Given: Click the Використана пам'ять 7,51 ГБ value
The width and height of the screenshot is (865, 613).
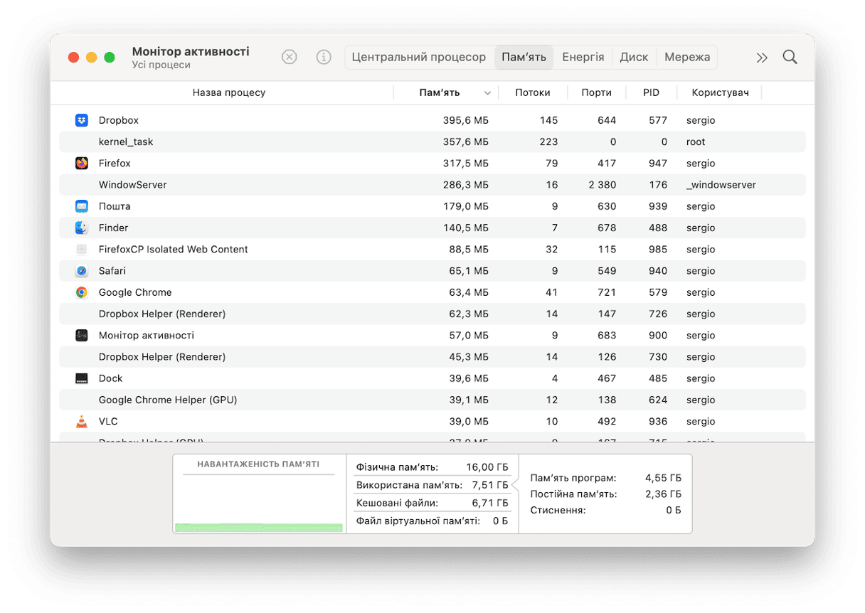Looking at the screenshot, I should [x=489, y=485].
